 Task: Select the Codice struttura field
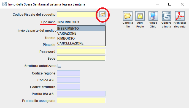coord(68,87)
